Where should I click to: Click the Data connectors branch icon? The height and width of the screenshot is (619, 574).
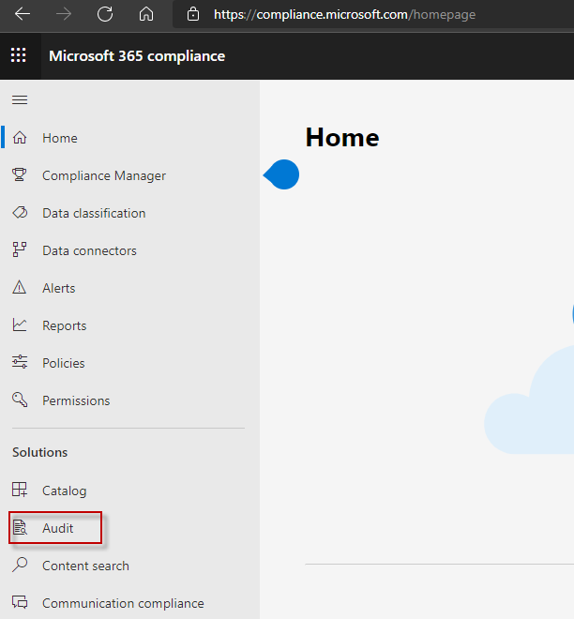[20, 249]
